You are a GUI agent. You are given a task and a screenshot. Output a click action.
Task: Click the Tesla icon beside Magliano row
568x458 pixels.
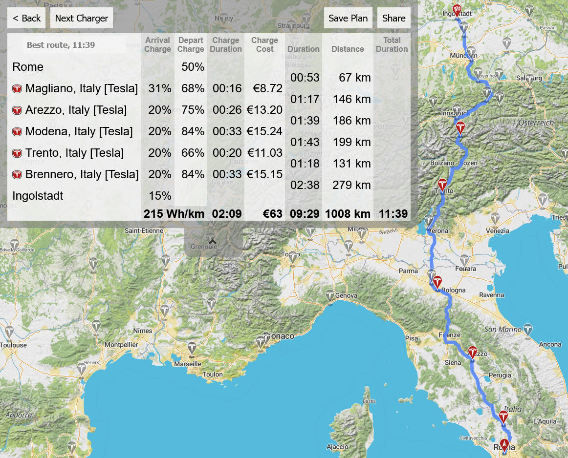point(17,89)
